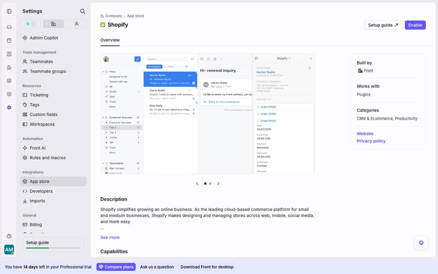Open Imports settings

click(x=53, y=201)
